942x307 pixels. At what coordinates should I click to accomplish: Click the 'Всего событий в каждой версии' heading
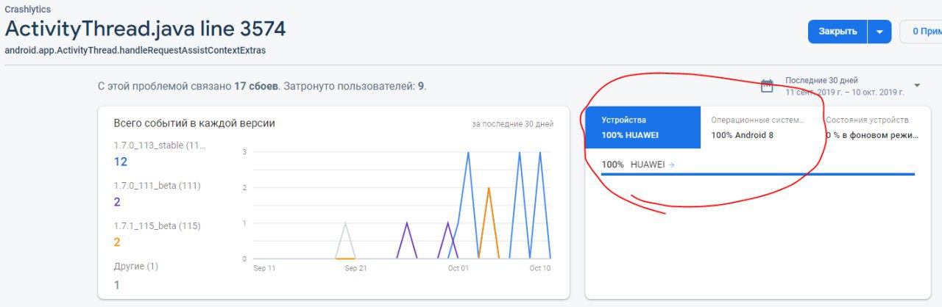194,123
